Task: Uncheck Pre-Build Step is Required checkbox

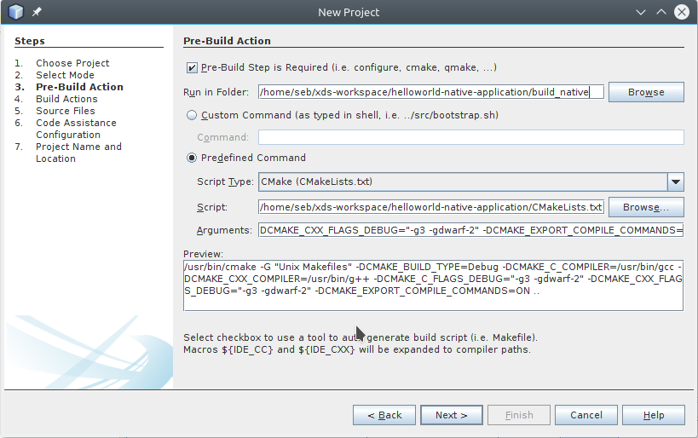Action: click(x=191, y=67)
